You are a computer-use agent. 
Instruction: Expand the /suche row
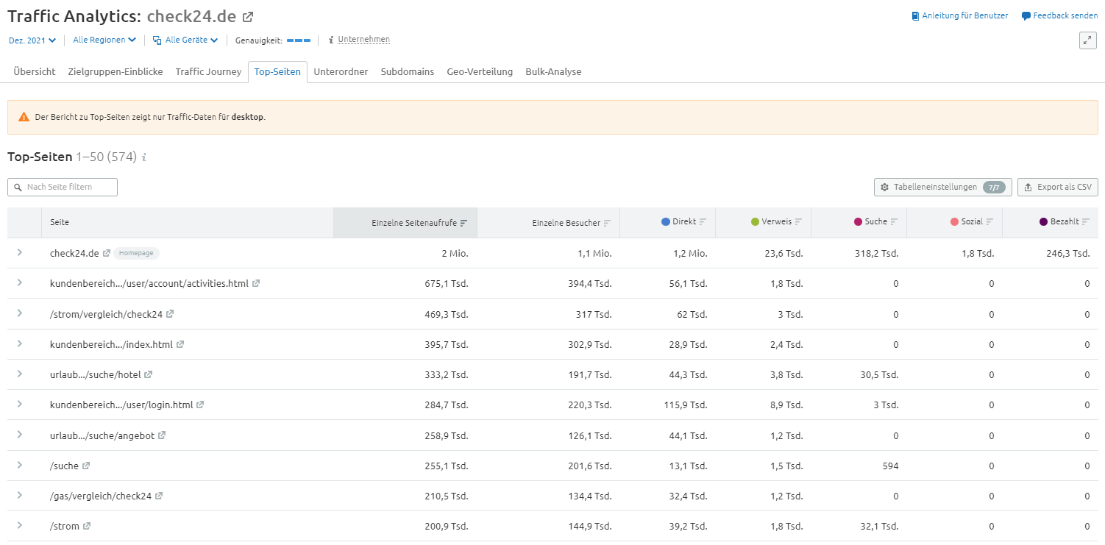(20, 465)
